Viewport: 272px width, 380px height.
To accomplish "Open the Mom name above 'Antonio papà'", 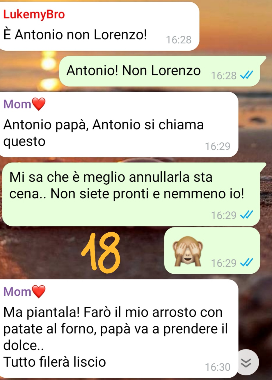I will click(17, 104).
